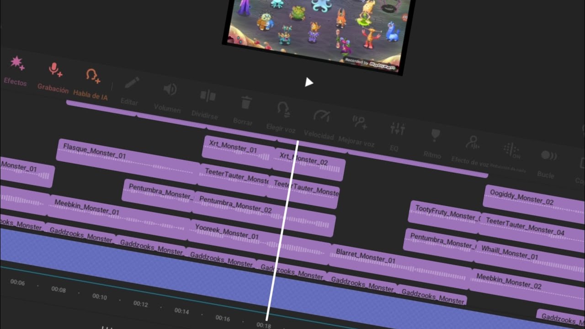Choose the Yooreek_Monster_01 clip

(259, 241)
